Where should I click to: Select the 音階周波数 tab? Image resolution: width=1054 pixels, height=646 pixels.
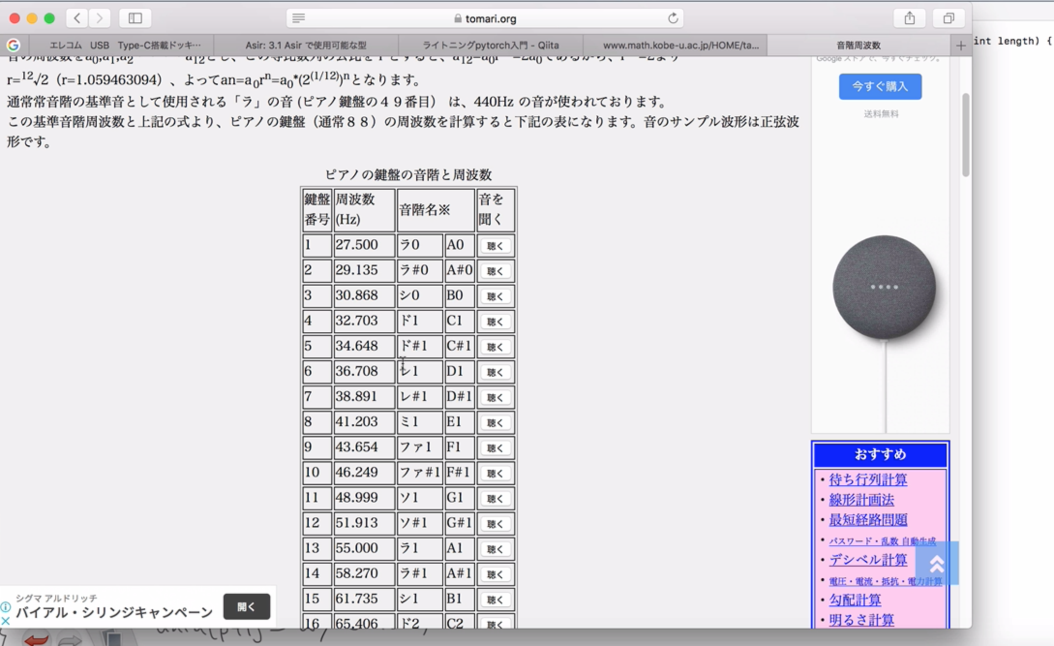859,46
